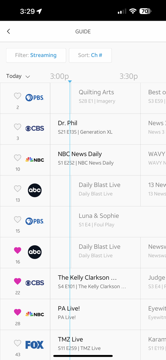The height and width of the screenshot is (360, 166).
Task: Tap the blue current-time marker triangle
Action: (70, 82)
